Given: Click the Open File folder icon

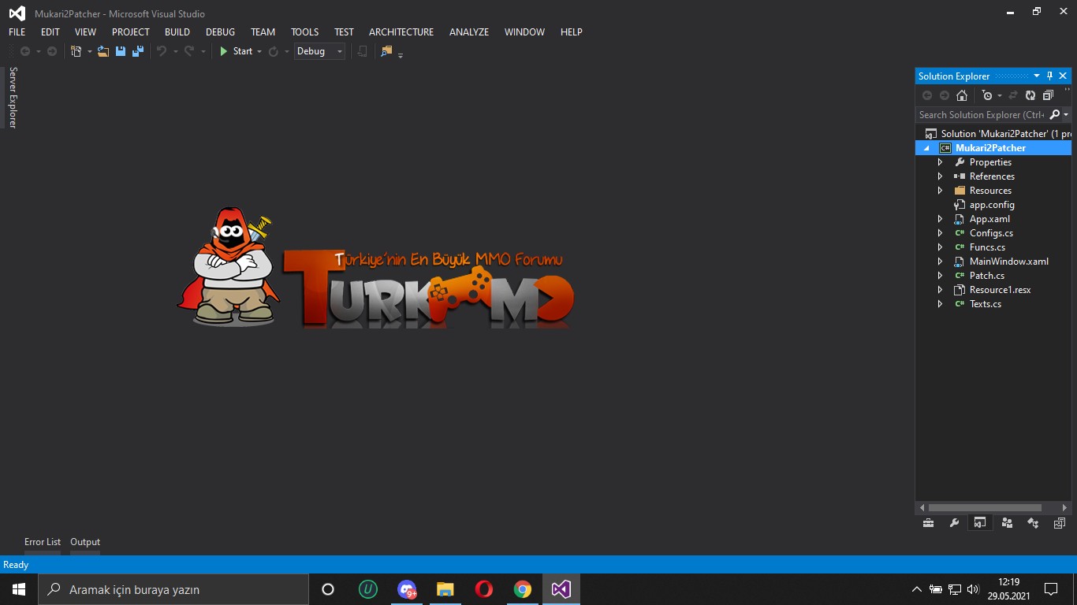Looking at the screenshot, I should (x=103, y=51).
